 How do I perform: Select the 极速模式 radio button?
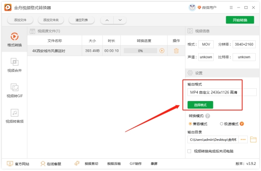pos(221,124)
